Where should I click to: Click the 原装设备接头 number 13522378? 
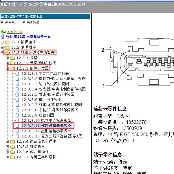[136, 122]
